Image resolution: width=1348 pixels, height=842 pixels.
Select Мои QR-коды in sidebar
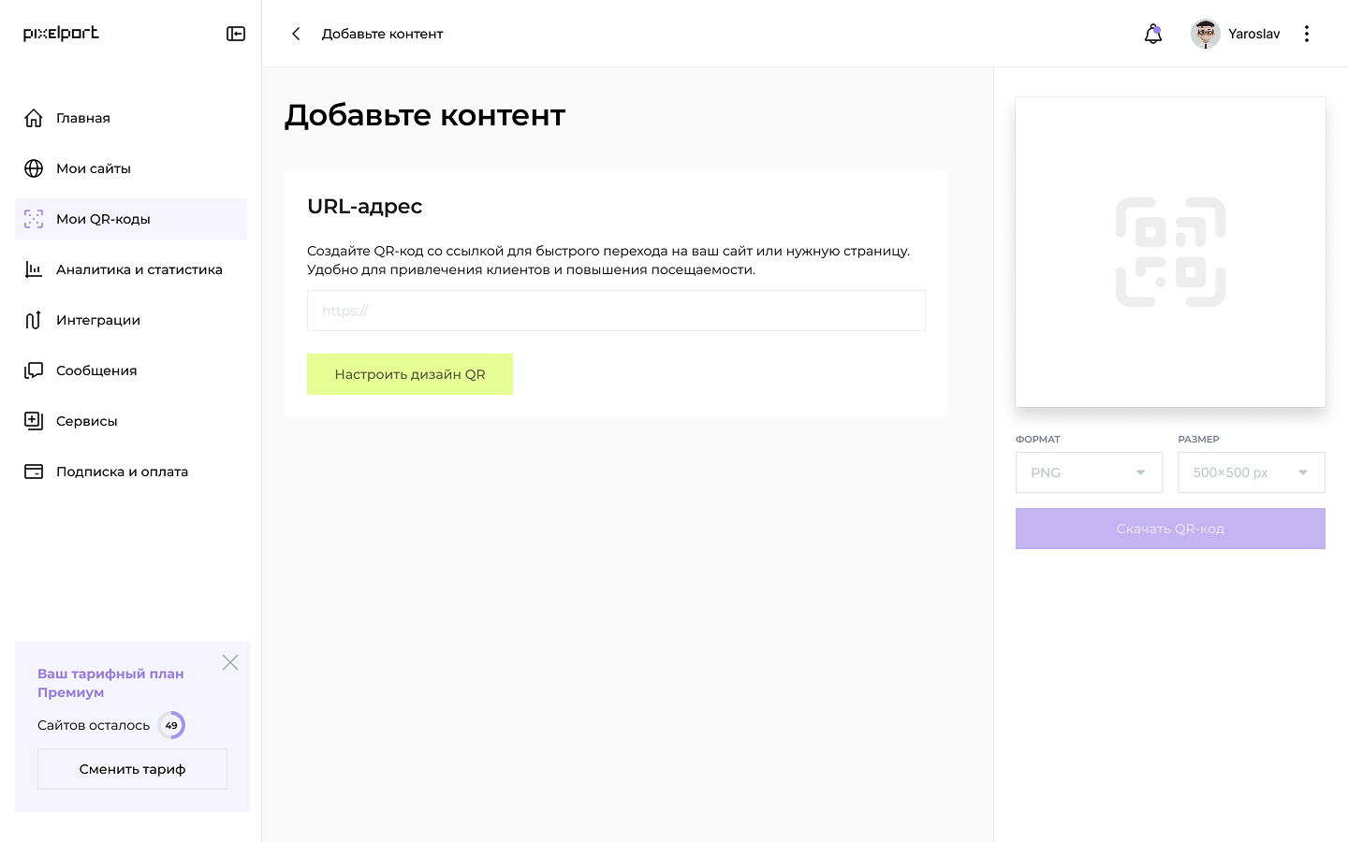(103, 219)
